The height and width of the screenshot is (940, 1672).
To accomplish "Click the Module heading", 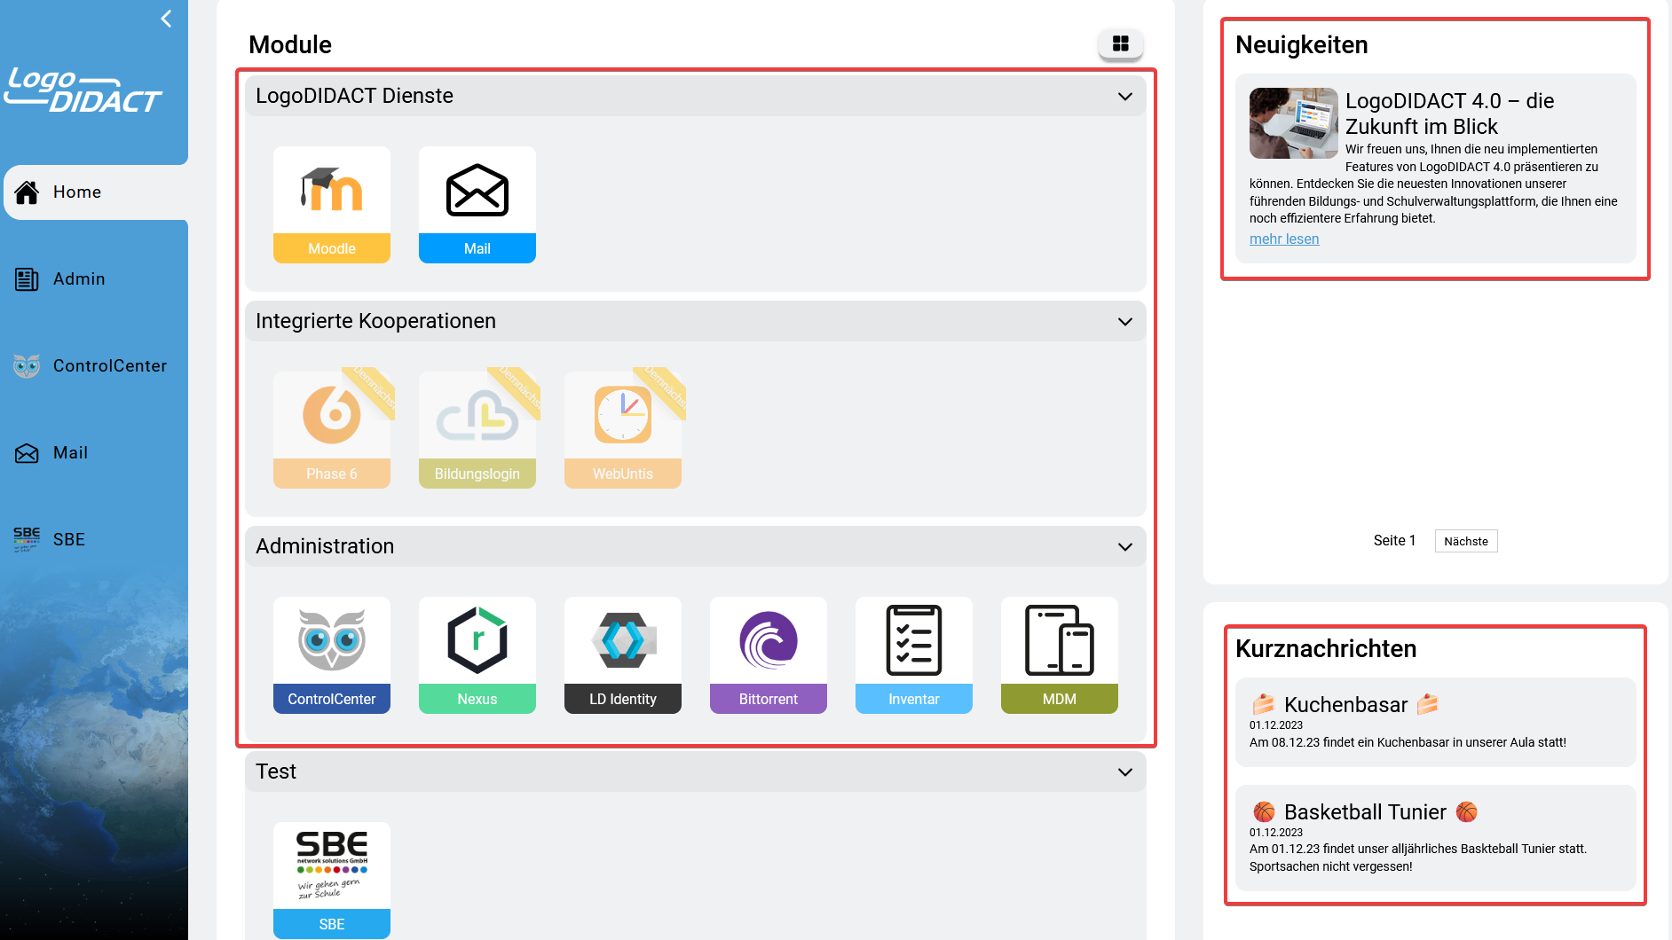I will 290,44.
